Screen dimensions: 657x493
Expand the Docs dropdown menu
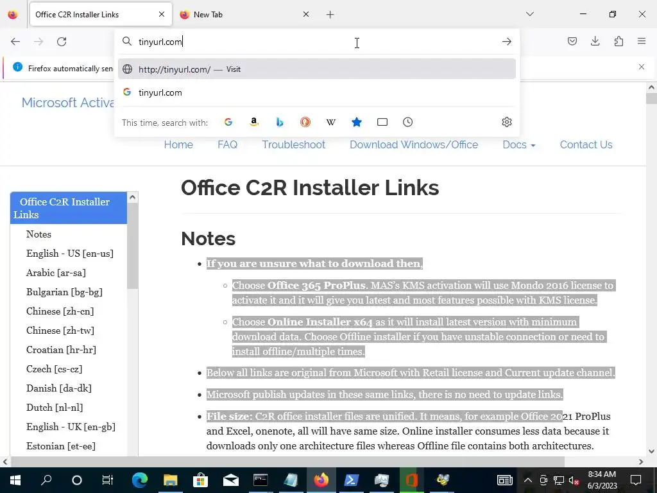[519, 144]
